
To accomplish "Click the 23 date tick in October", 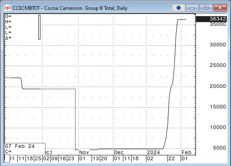I will click(x=71, y=159).
